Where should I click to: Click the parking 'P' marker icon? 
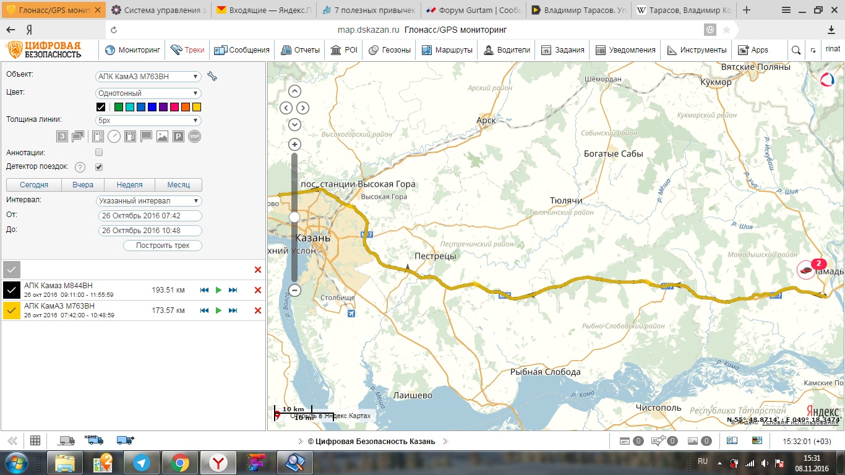pos(178,137)
